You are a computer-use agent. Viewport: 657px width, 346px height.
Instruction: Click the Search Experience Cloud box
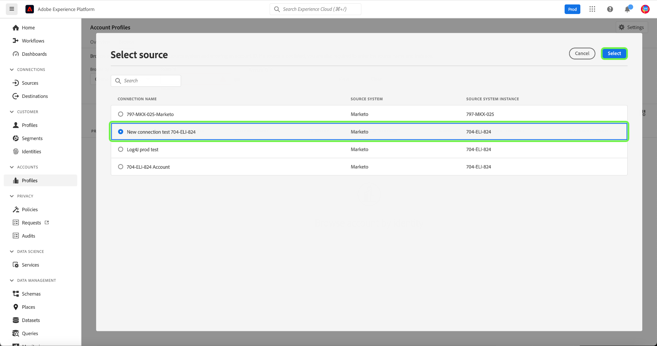pyautogui.click(x=315, y=9)
